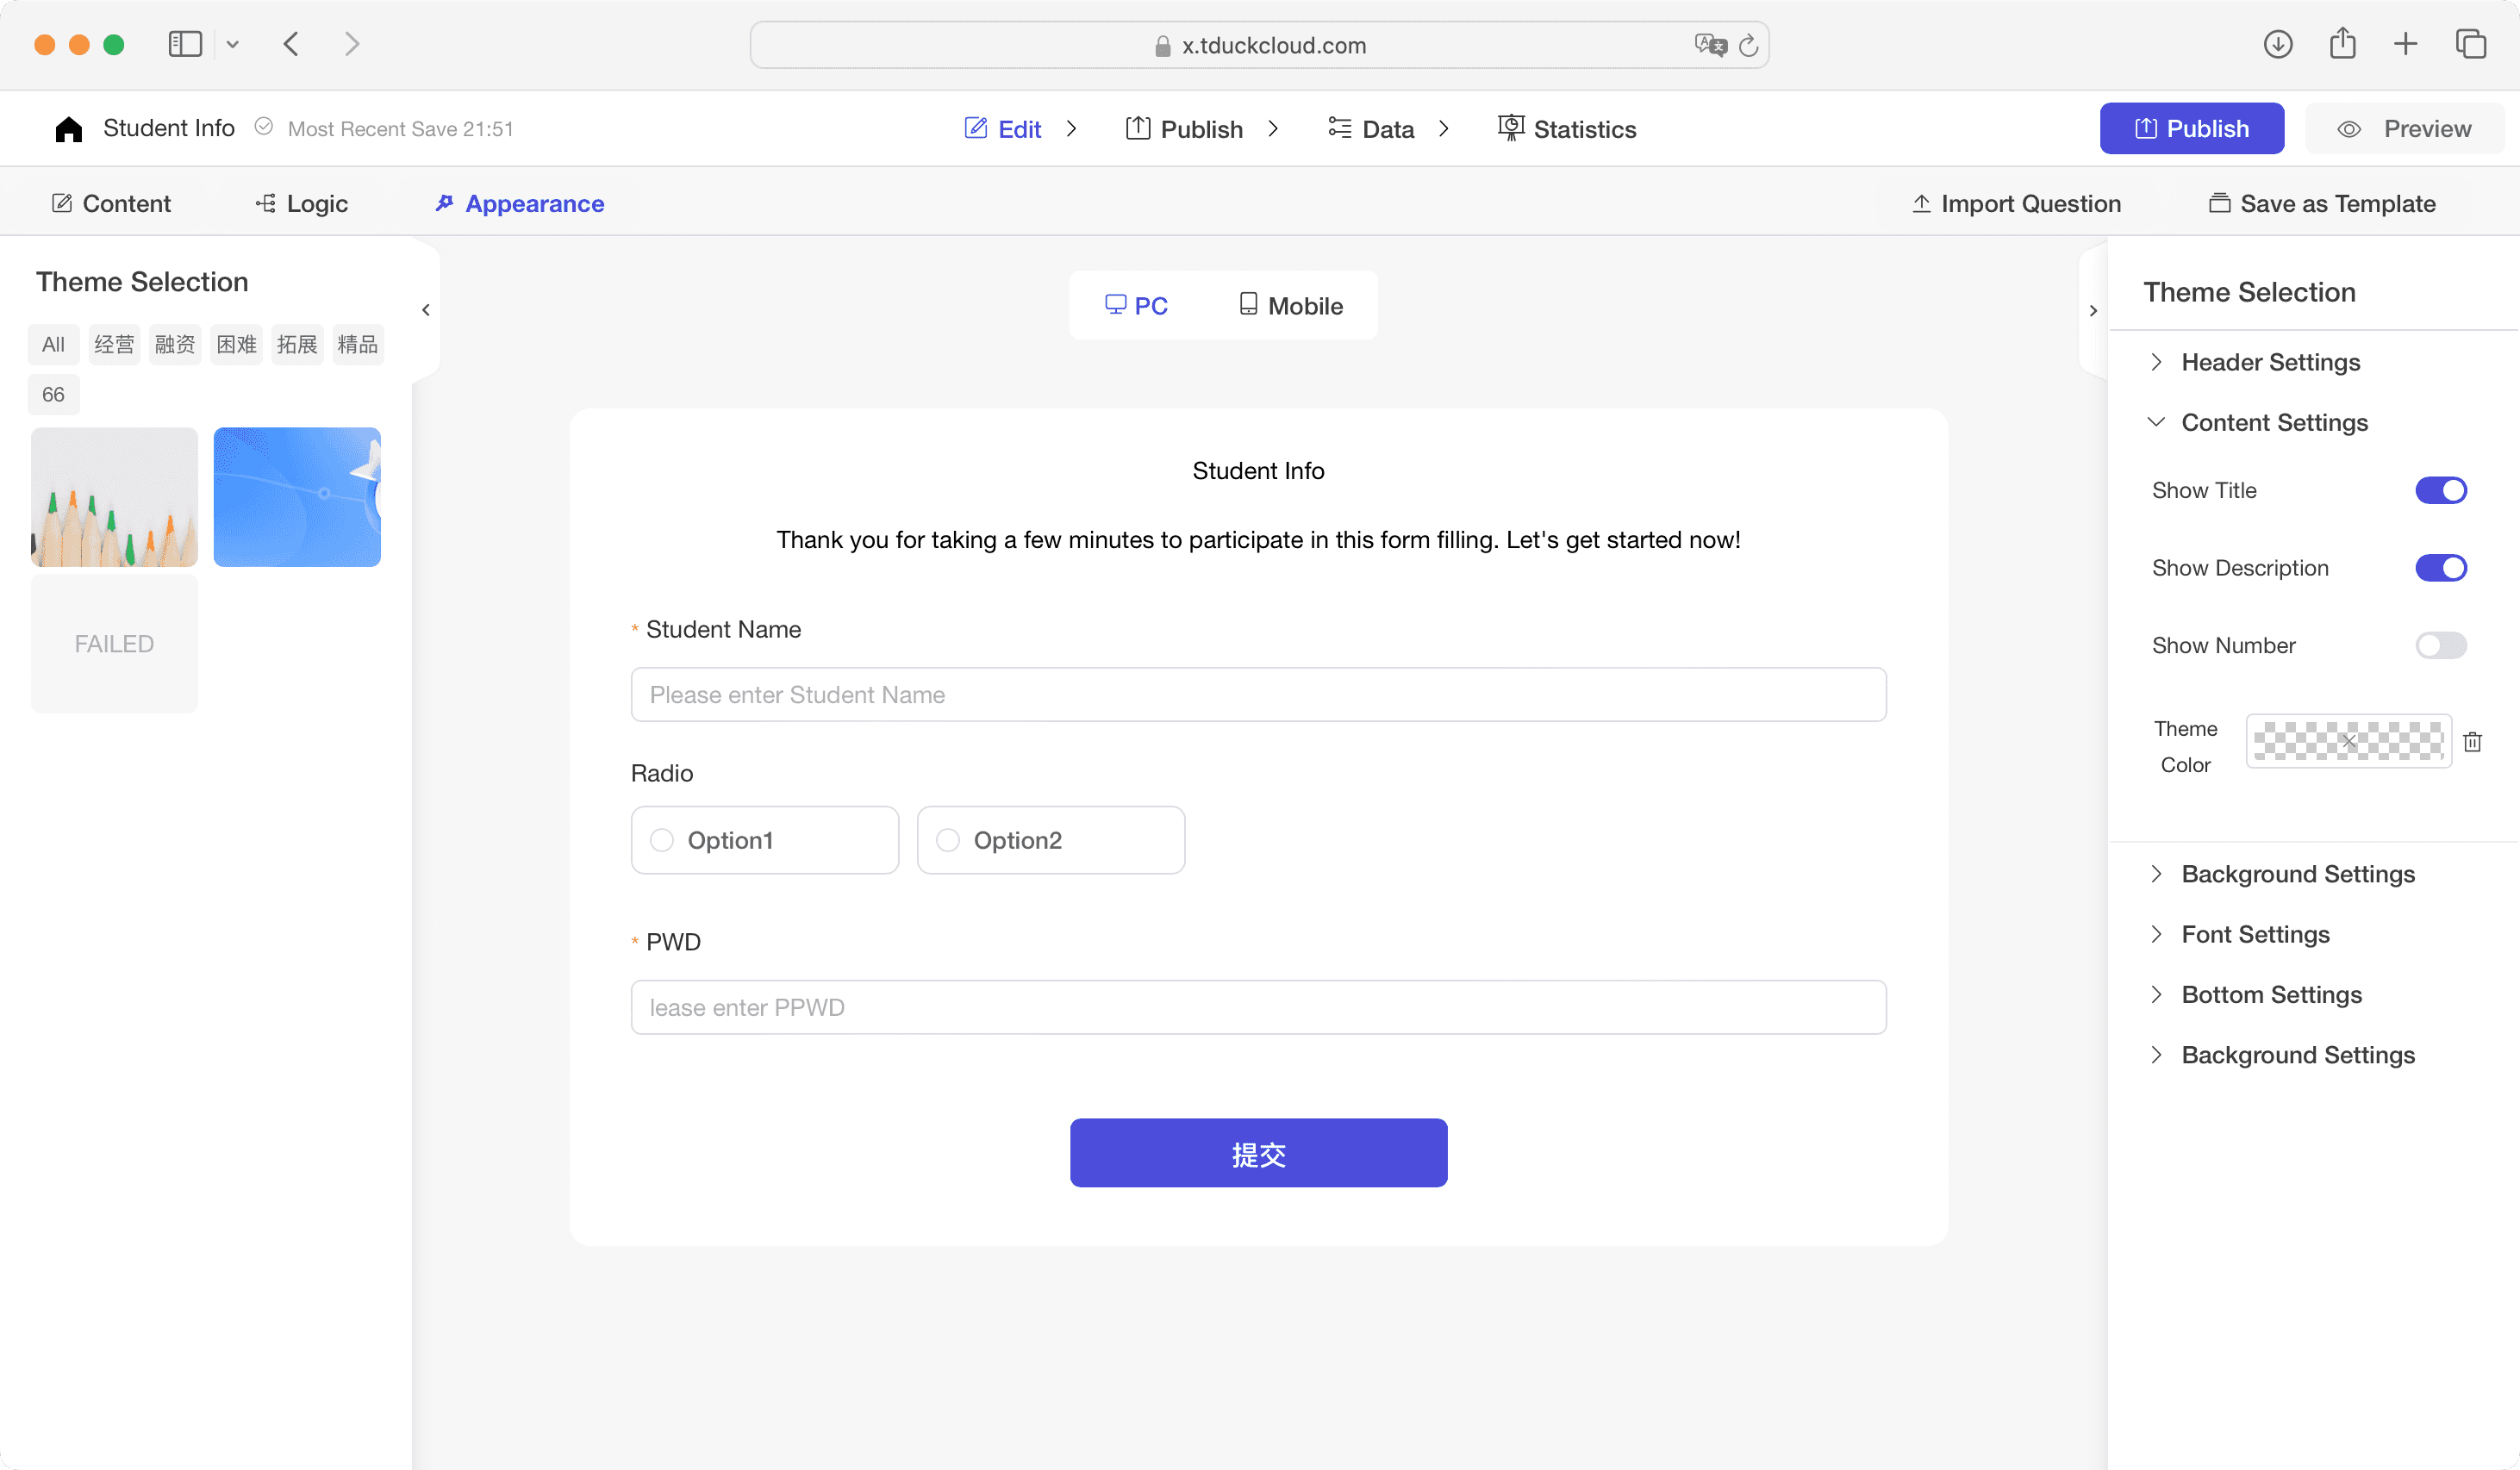Select the blue airplane theme thumbnail
The width and height of the screenshot is (2520, 1470).
[297, 497]
